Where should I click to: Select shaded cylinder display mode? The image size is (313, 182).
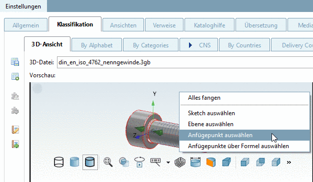point(74,162)
